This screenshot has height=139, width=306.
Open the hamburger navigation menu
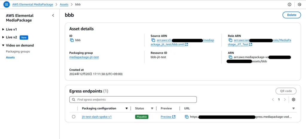tap(7, 4)
